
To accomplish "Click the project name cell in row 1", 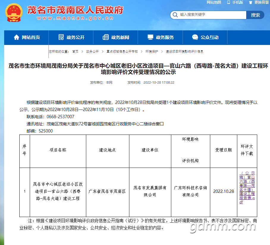I will (x=58, y=191).
